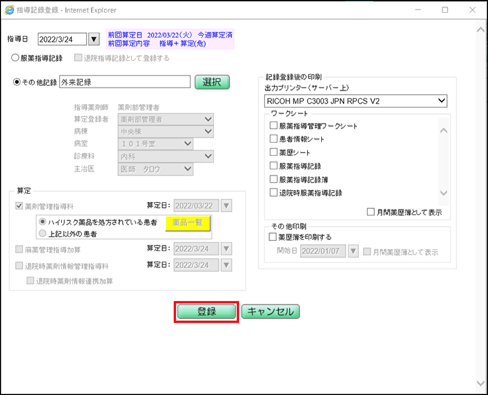The height and width of the screenshot is (395, 488).
Task: Open the 指導日 date dropdown arrow
Action: pos(93,39)
